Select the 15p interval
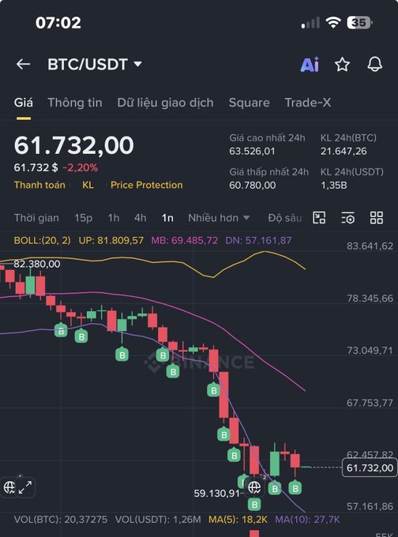The image size is (398, 537). [83, 218]
